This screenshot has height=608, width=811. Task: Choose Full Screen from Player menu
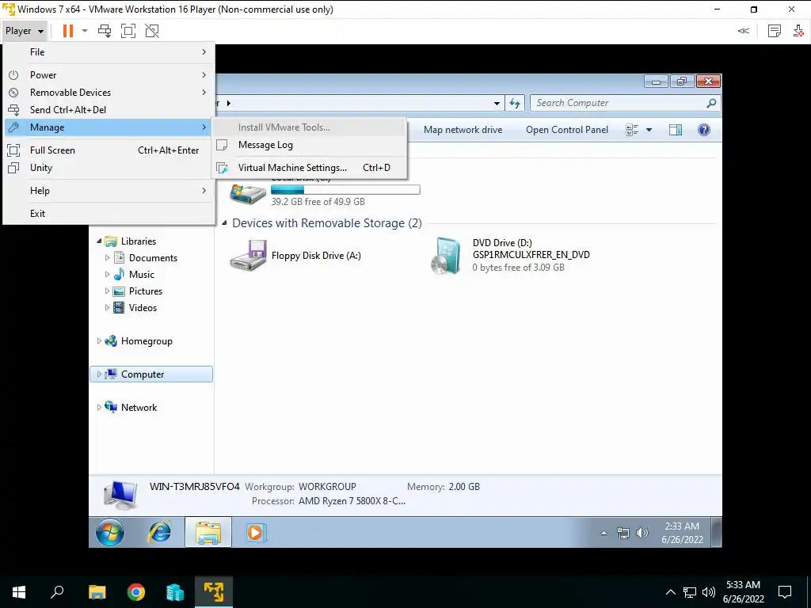pos(109,150)
